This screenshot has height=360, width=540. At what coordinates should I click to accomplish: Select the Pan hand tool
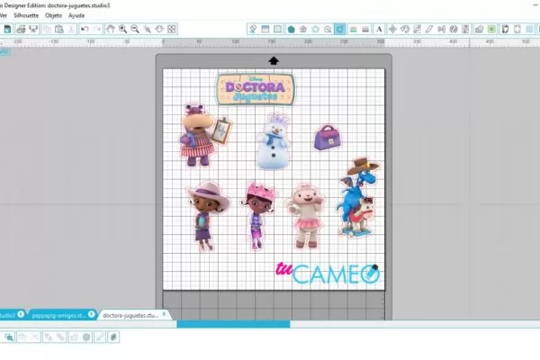tap(110, 30)
